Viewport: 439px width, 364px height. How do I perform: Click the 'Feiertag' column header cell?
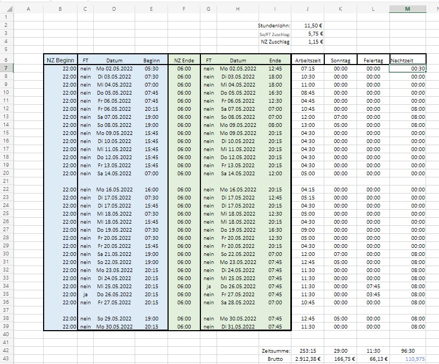point(373,60)
